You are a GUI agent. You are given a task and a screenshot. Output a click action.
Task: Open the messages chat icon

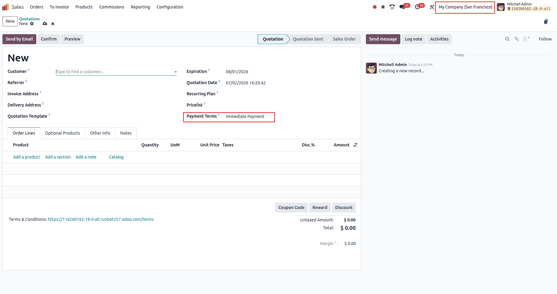(x=402, y=7)
